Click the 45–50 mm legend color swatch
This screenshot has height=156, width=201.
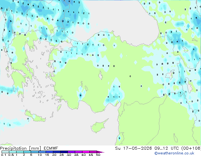point(93,152)
